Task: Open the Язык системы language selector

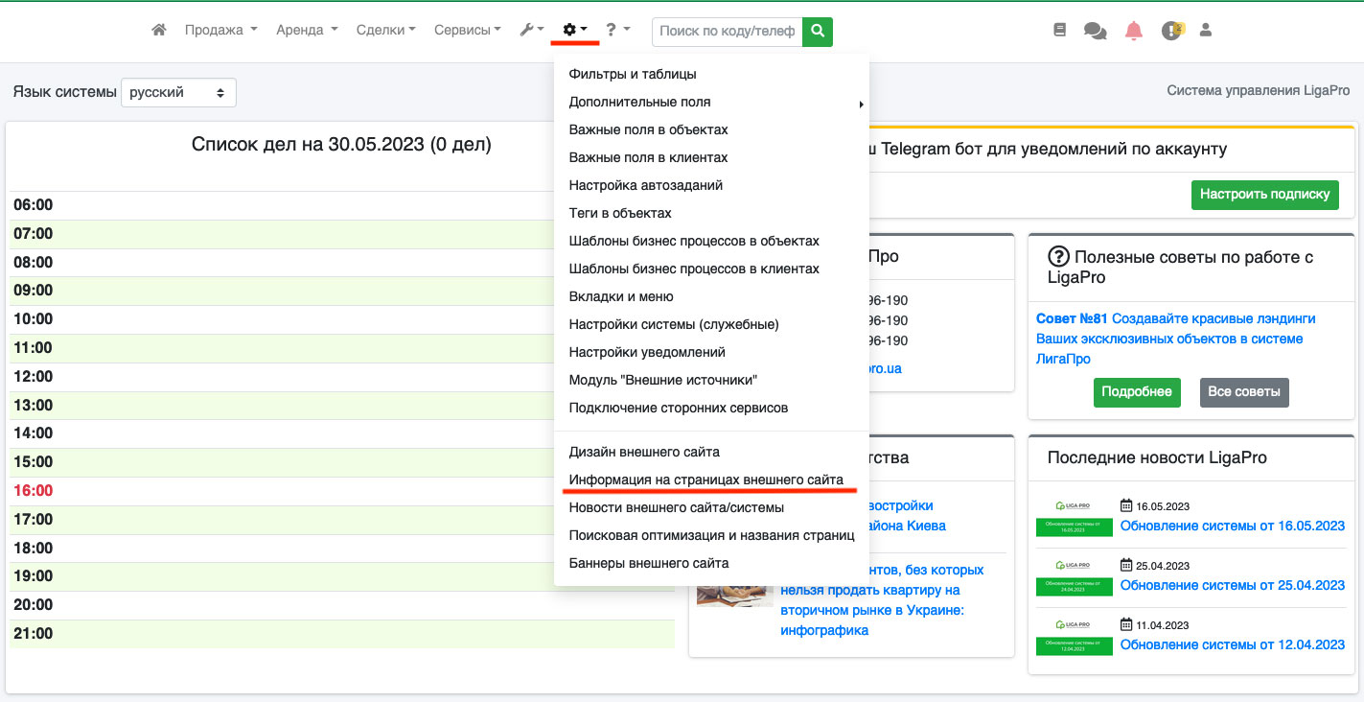Action: pyautogui.click(x=178, y=93)
